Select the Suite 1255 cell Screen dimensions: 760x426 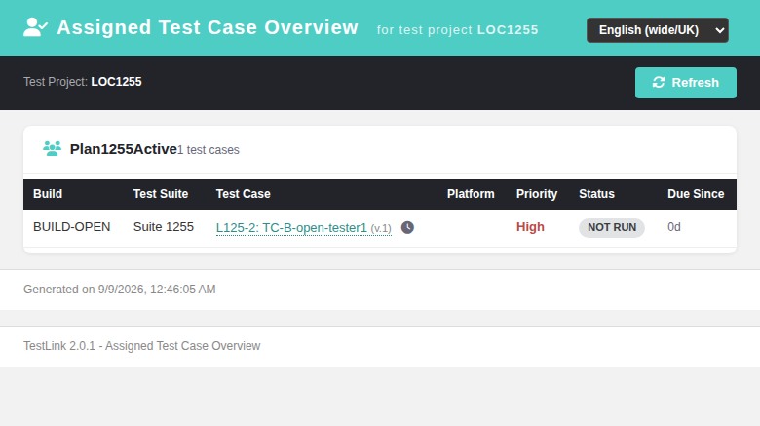point(164,227)
